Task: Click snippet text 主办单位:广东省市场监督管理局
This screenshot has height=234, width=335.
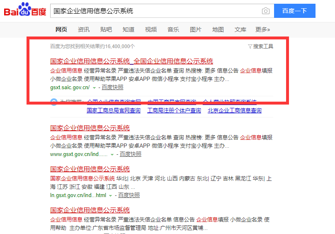Action: (x=108, y=228)
